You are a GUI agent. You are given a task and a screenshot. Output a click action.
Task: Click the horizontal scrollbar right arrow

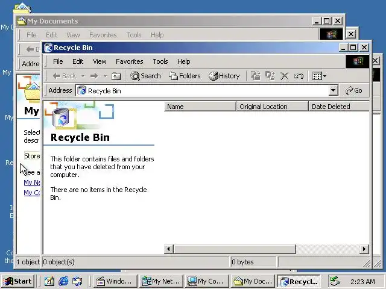click(x=364, y=249)
